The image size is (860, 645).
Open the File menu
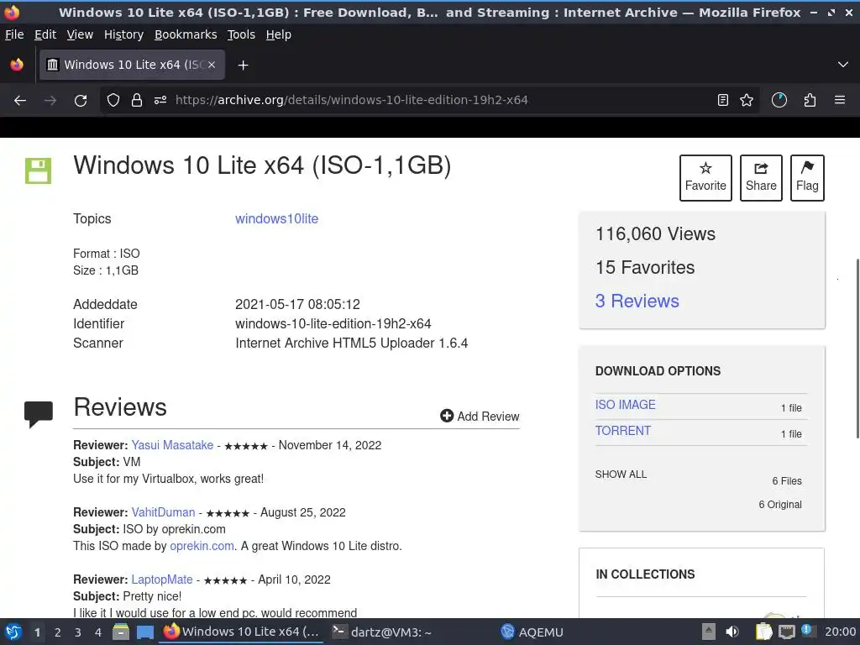[14, 34]
